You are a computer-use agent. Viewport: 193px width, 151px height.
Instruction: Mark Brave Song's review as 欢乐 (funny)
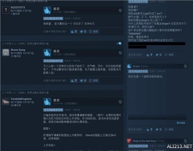point(94,81)
